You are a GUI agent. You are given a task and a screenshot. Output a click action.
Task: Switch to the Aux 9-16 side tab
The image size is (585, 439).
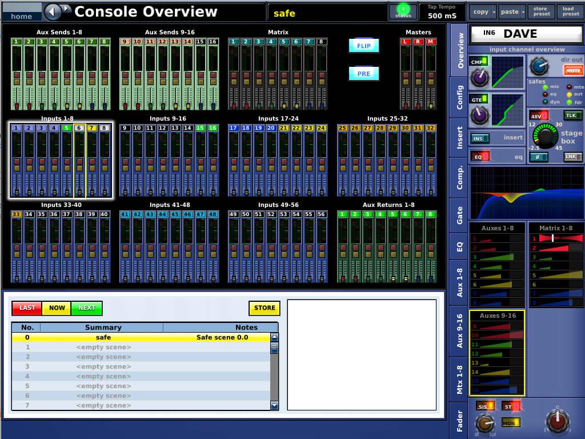(x=460, y=331)
